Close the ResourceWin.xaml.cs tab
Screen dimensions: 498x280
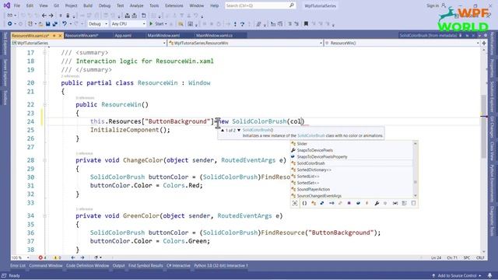[60, 36]
